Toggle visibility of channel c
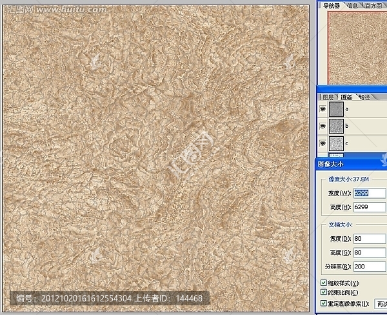Screen dimensions: 387x315 coord(322,143)
